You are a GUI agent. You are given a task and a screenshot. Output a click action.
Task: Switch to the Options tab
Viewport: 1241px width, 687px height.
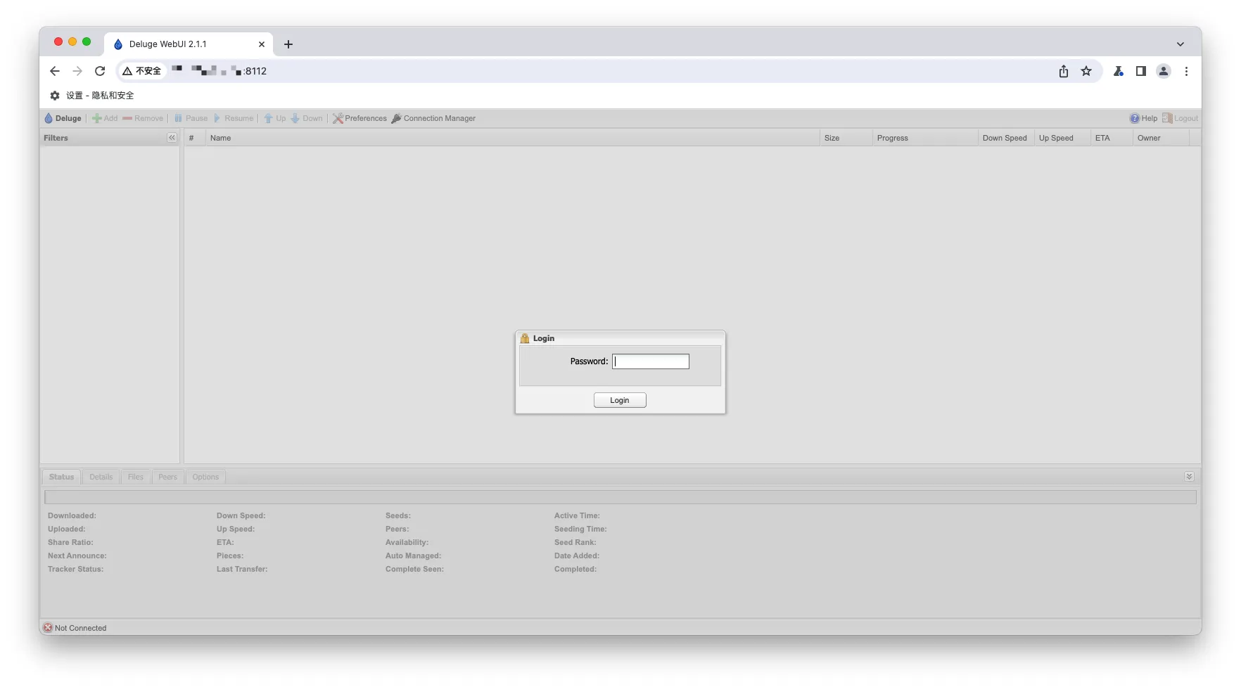tap(205, 477)
